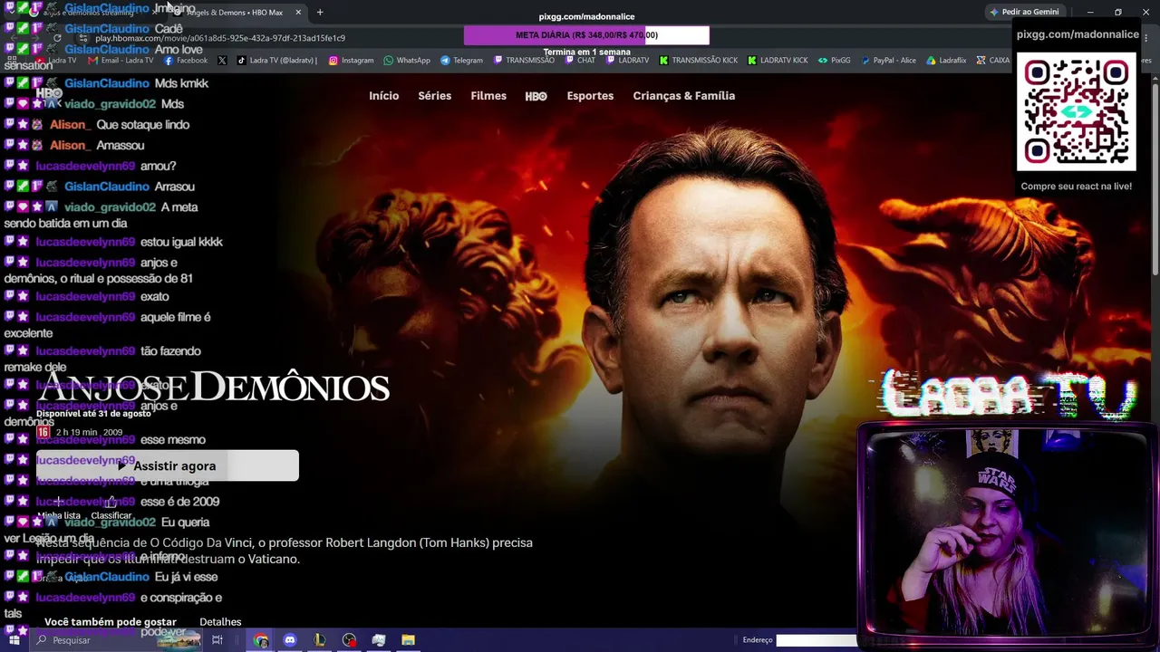Open the Facebook bookmark
This screenshot has width=1160, height=652.
coord(186,61)
